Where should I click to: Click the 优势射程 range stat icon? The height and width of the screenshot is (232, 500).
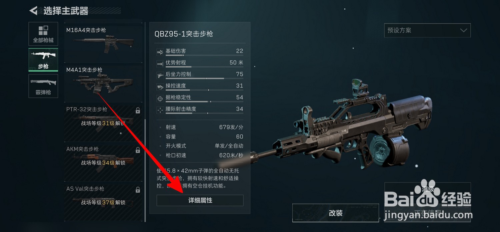[160, 63]
